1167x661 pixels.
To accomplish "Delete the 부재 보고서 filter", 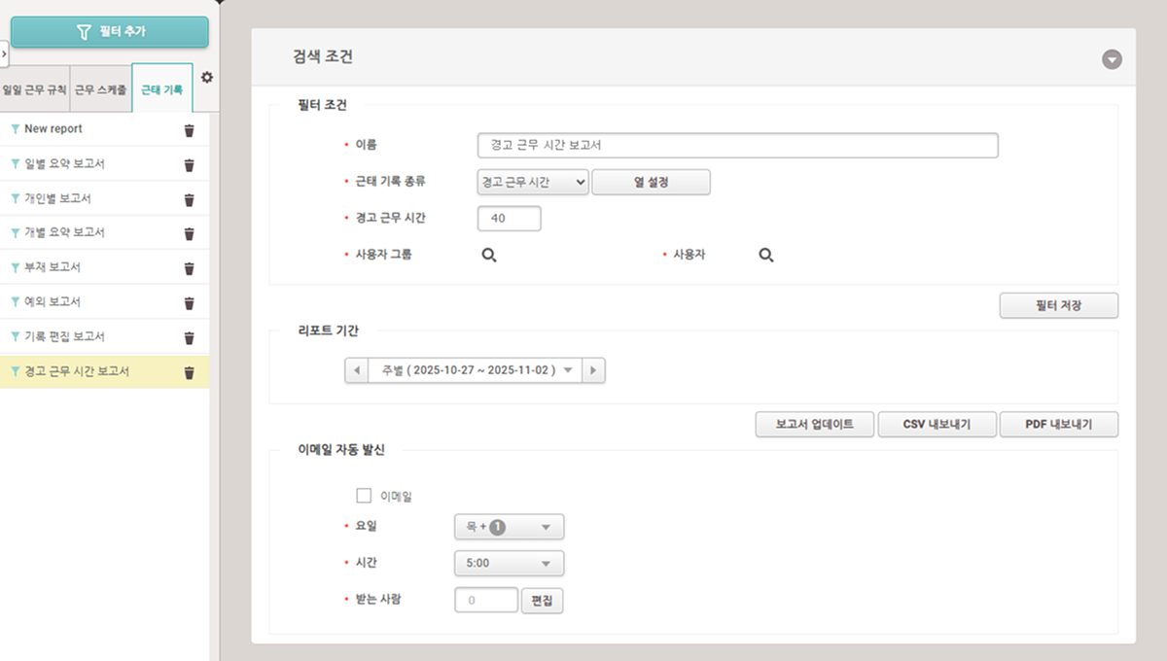I will (x=189, y=267).
